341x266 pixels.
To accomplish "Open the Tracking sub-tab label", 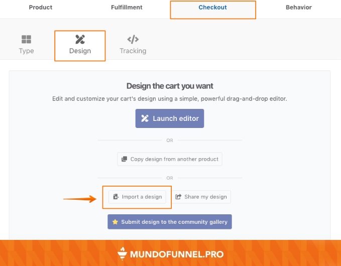I will point(133,51).
